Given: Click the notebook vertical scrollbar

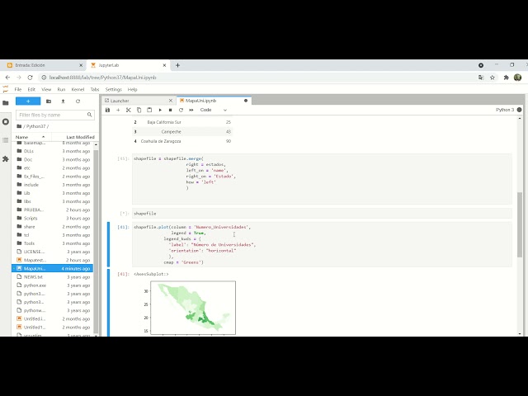Looking at the screenshot, I should tap(520, 224).
